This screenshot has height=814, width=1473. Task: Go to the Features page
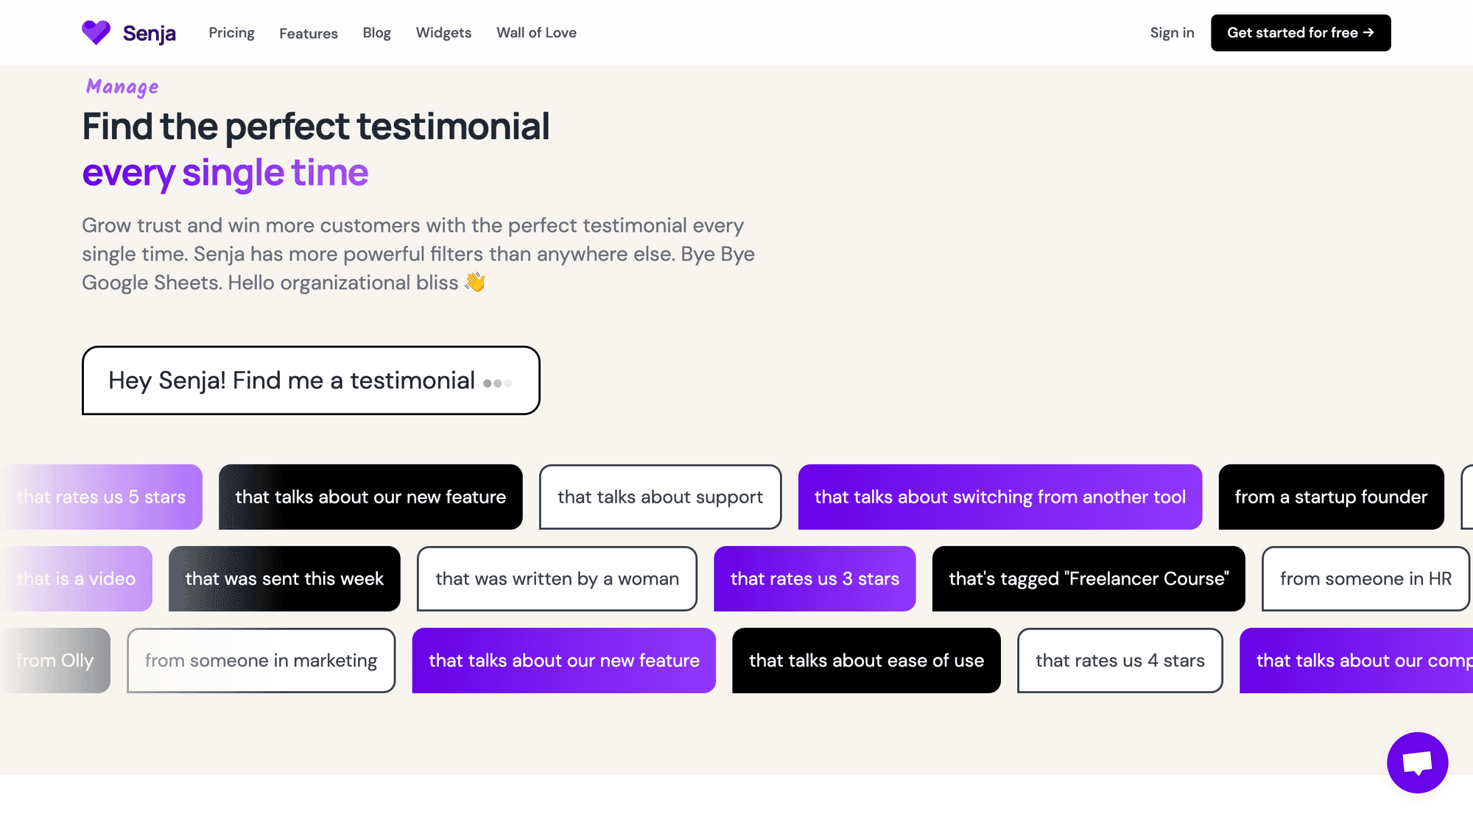pos(308,33)
